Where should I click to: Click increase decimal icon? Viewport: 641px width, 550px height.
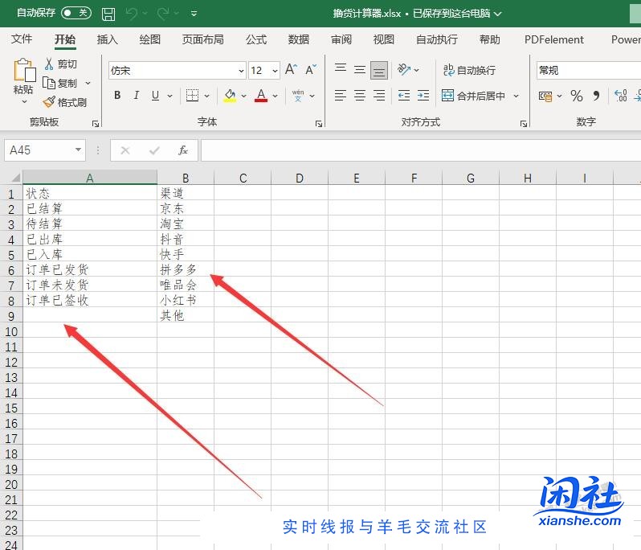(621, 96)
